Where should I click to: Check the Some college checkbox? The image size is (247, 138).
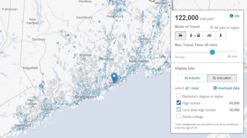(179, 116)
